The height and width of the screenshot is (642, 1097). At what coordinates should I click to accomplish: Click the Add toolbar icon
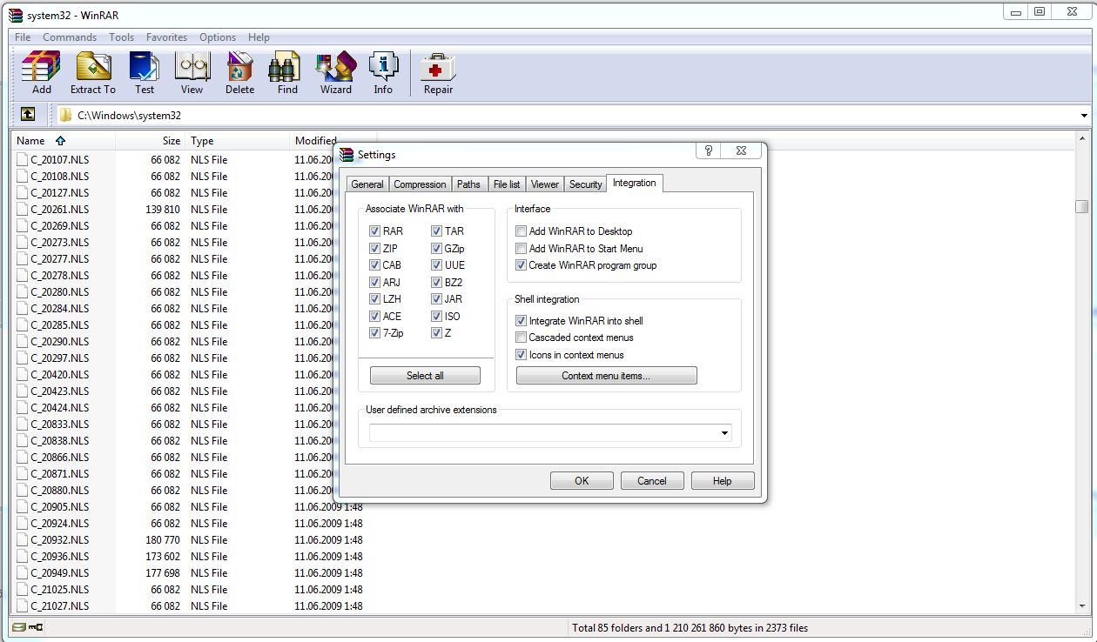pos(42,73)
